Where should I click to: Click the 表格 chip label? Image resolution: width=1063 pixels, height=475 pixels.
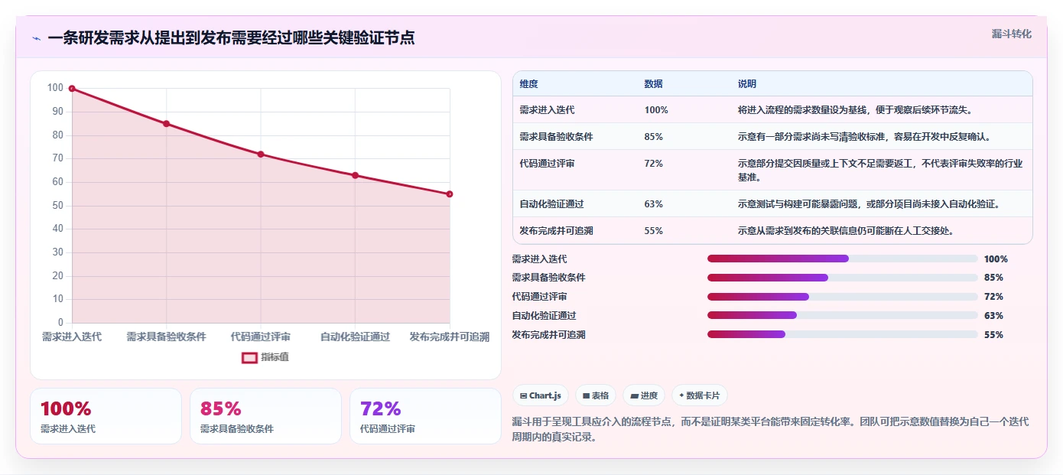tap(600, 395)
